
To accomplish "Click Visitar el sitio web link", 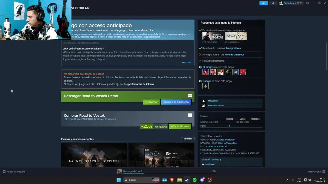I will coord(211,160).
